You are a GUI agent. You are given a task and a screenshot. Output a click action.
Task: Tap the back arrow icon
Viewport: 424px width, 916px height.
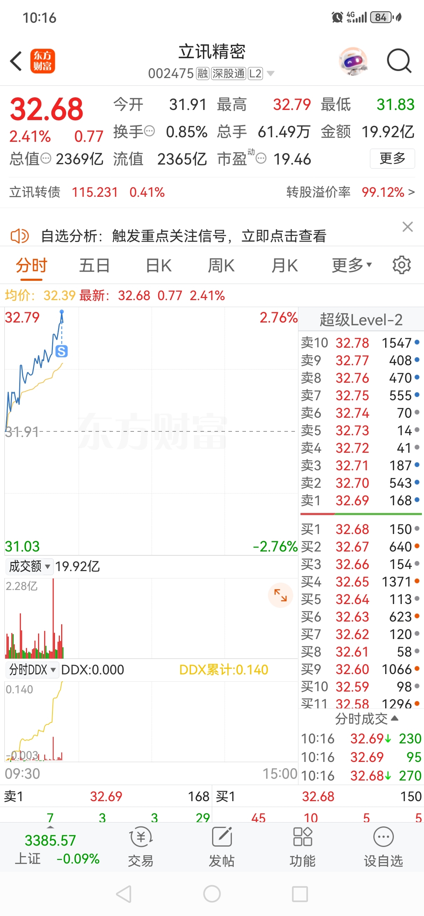16,61
